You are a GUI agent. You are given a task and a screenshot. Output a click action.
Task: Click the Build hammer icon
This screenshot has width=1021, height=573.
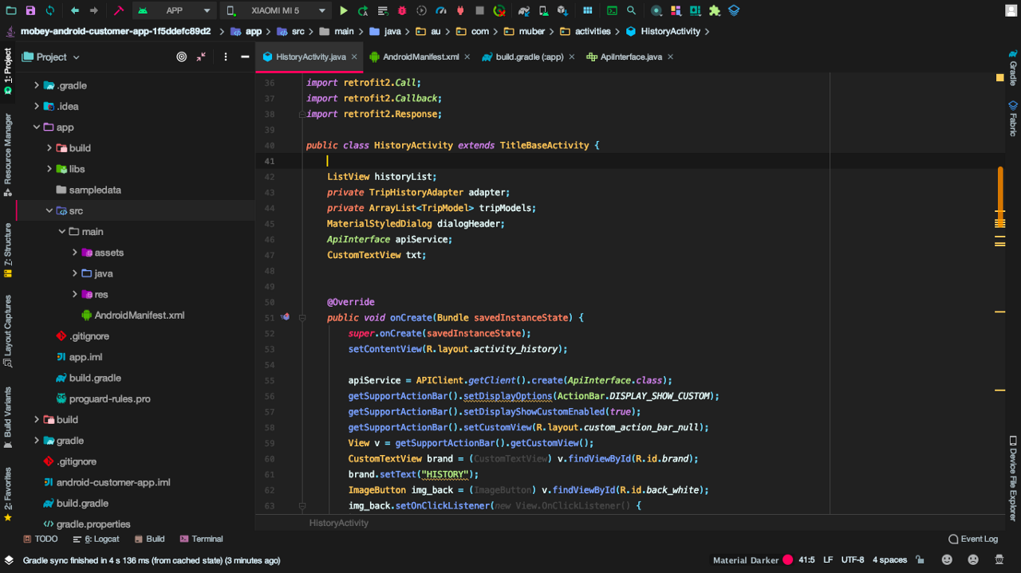coord(118,11)
